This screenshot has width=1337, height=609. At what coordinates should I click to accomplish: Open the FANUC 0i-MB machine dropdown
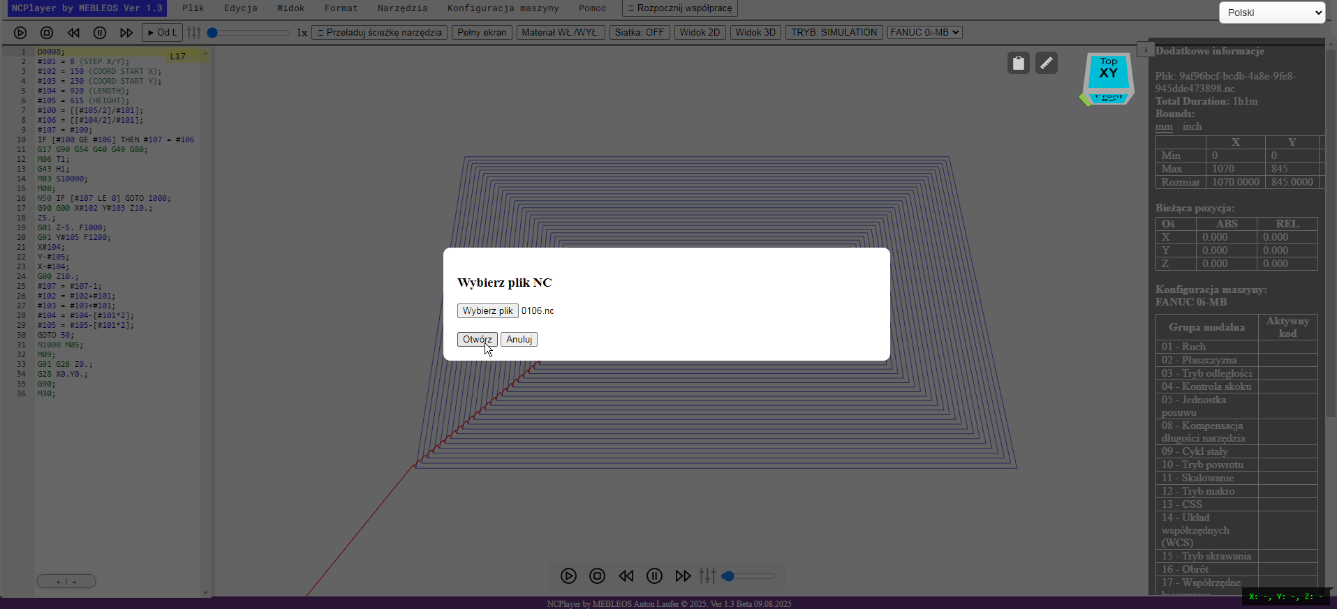tap(925, 33)
